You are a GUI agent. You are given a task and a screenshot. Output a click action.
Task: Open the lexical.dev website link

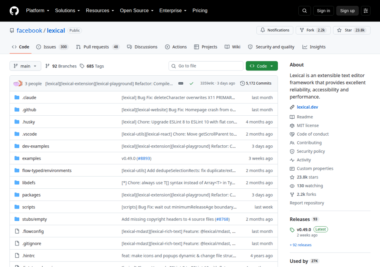(307, 107)
